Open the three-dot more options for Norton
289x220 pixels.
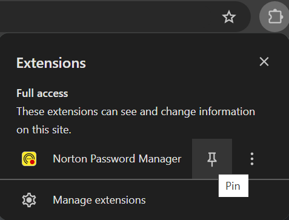252,159
